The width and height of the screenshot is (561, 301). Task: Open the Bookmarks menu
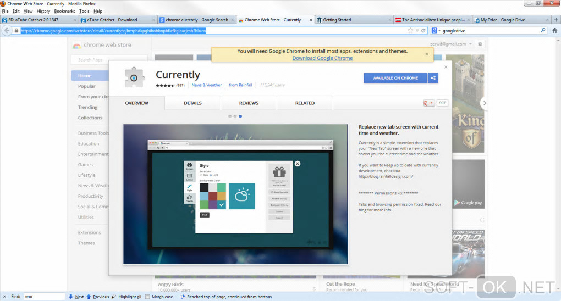64,11
